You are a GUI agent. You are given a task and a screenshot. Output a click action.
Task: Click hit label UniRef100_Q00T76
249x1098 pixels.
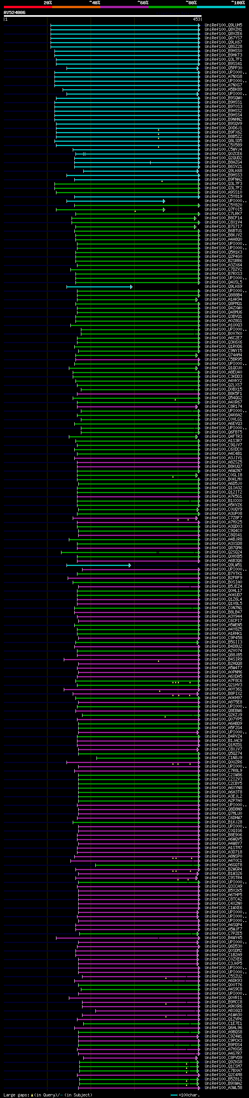point(223,985)
